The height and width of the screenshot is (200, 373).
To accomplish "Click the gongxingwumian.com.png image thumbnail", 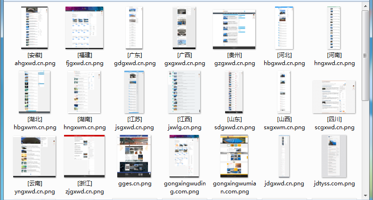I will point(234,156).
